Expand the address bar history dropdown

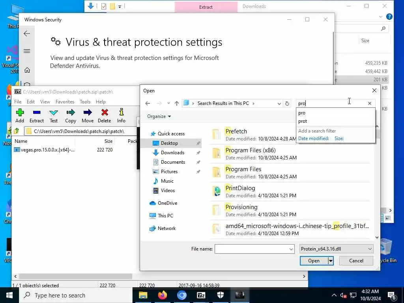279,104
